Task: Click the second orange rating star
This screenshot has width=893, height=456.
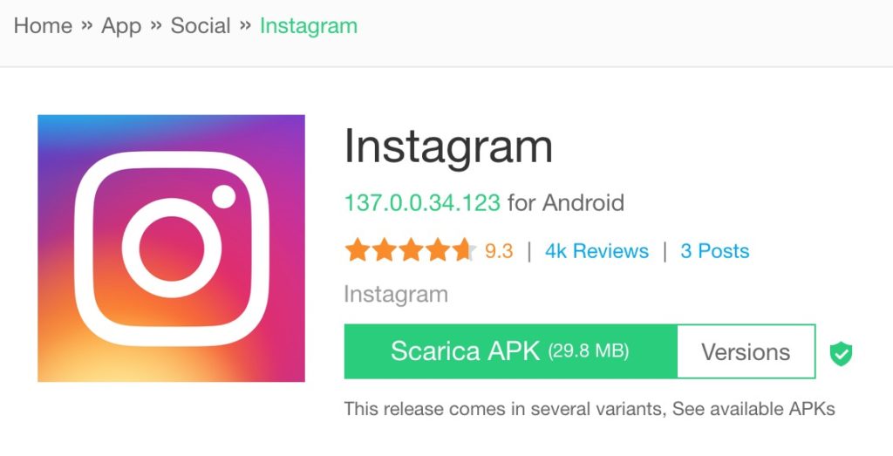Action: tap(384, 250)
